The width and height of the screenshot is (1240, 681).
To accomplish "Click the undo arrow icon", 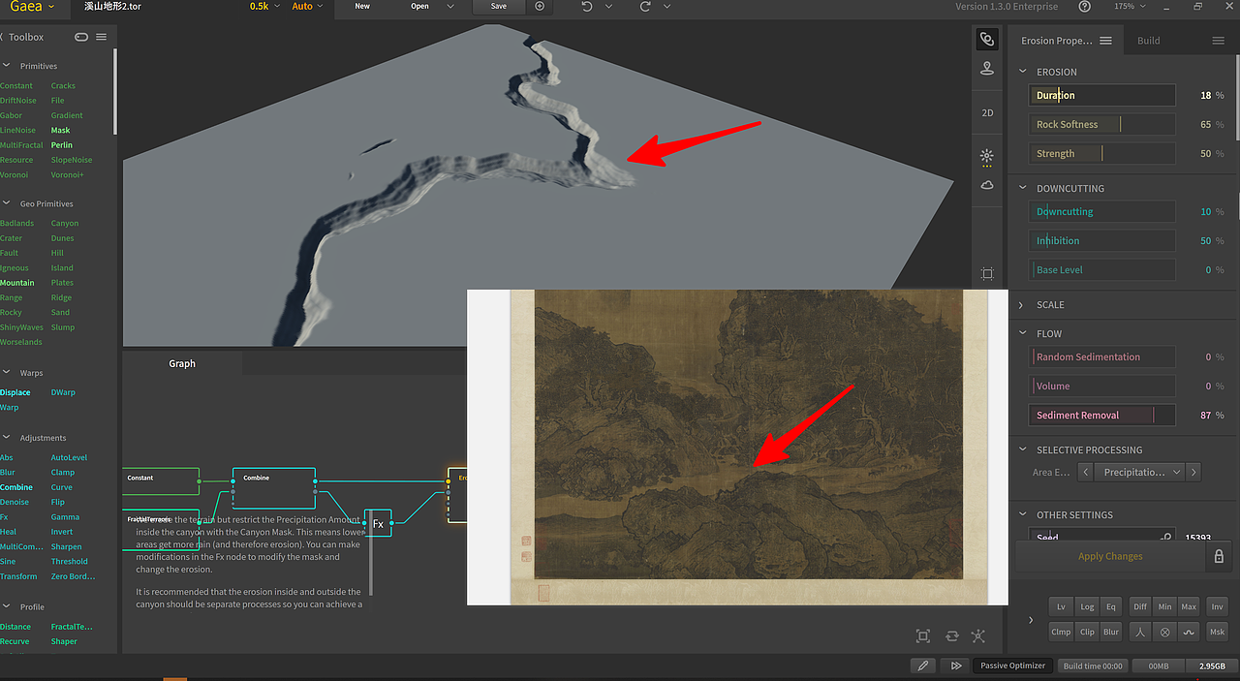I will pyautogui.click(x=587, y=6).
